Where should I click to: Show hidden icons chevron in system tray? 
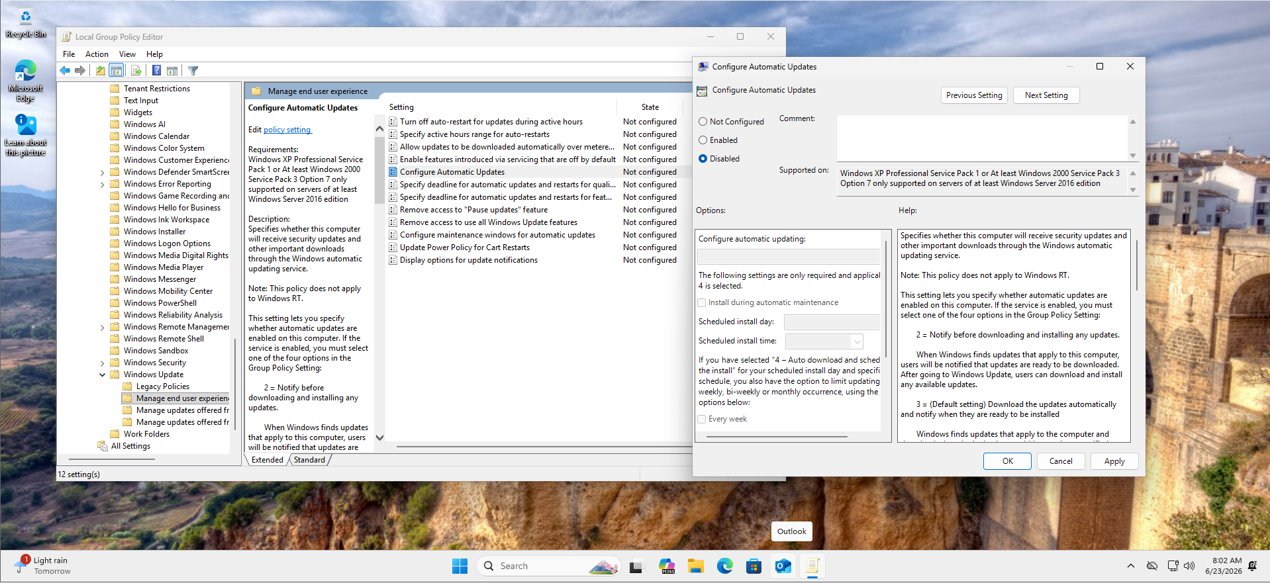1131,566
